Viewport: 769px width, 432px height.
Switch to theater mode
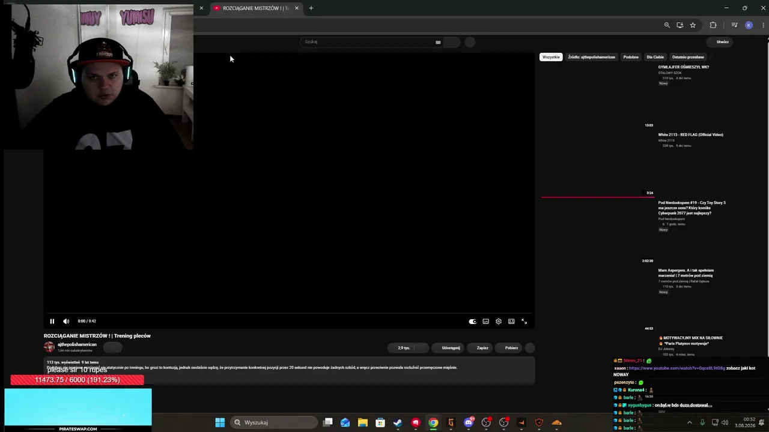pyautogui.click(x=511, y=322)
